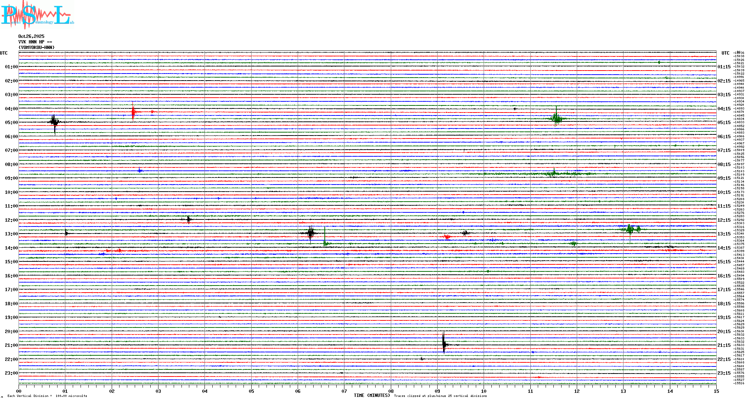The height and width of the screenshot is (401, 746).
Task: Click the large black event on 05:00 trace
Action: pos(54,122)
